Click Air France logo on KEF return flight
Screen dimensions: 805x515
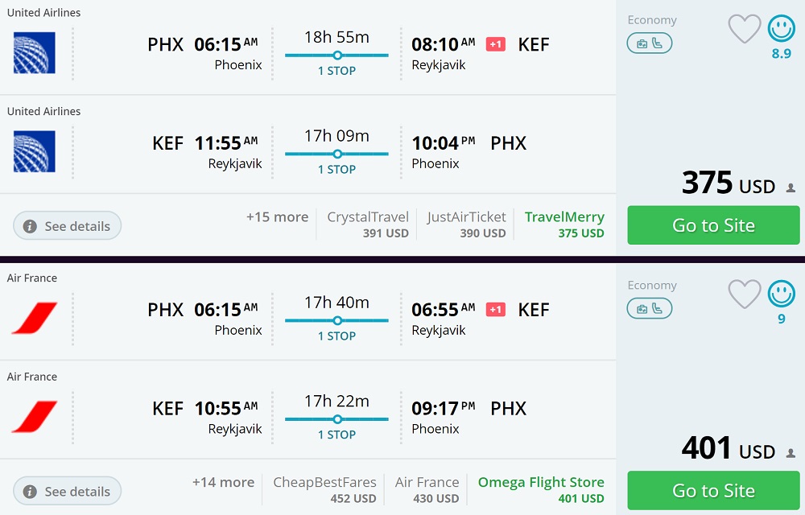pos(35,417)
